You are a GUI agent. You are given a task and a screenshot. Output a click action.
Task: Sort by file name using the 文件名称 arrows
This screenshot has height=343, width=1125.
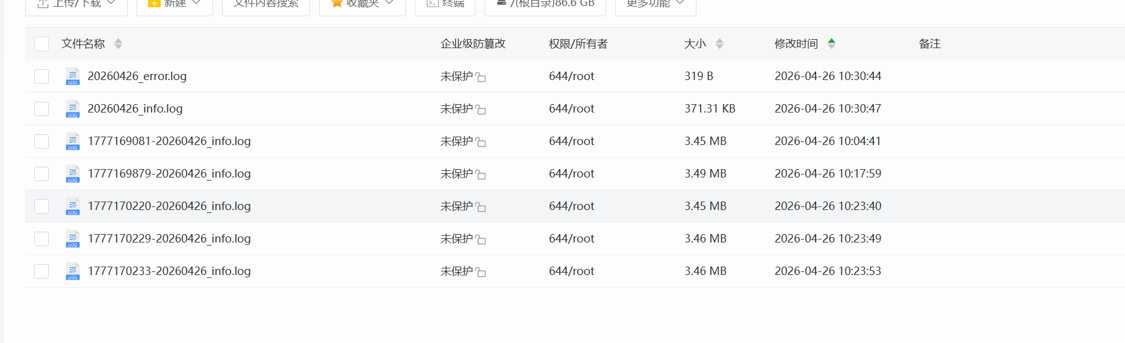click(x=118, y=43)
